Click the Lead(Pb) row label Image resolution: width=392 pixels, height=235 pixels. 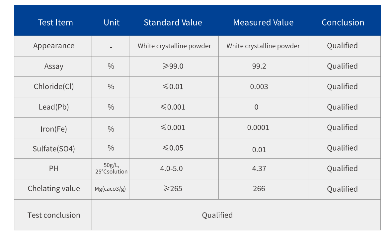(54, 107)
